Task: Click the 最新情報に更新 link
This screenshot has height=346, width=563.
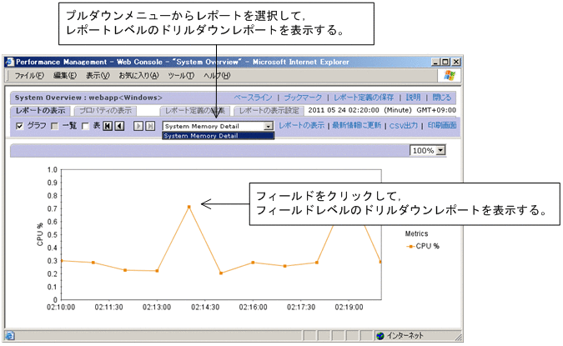Action: pyautogui.click(x=356, y=126)
